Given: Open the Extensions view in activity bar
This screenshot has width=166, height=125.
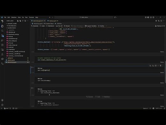Looking at the screenshot, I should 2,45.
